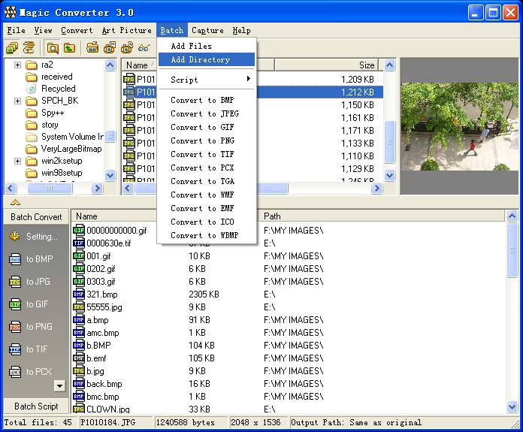Viewport: 523px width, 432px height.
Task: Click the folder up-level arrow icon
Action: [x=69, y=47]
